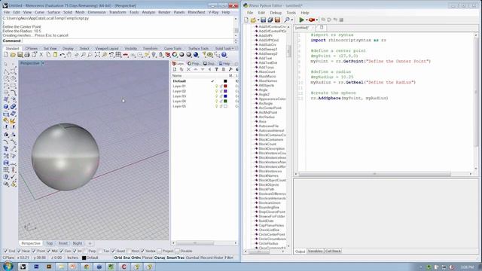This screenshot has height=271, width=482.
Task: Click the Undo arrow icon in Rhino toolbar
Action: pos(63,55)
